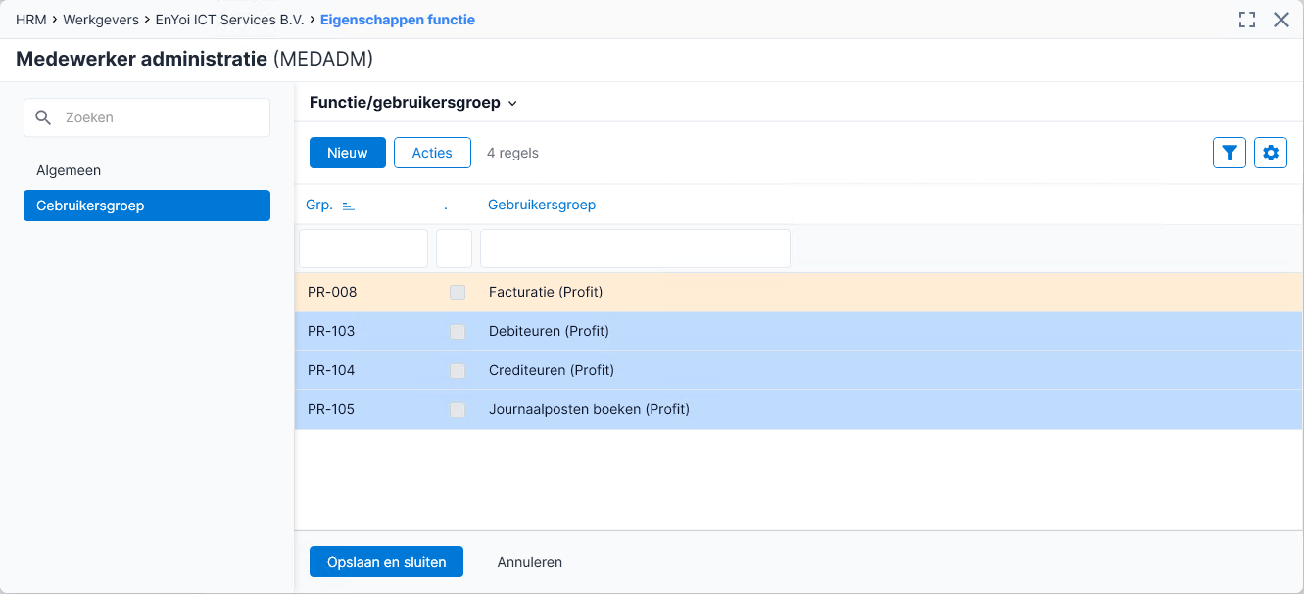Close the Eigenschappen functie dialog

click(x=1281, y=20)
